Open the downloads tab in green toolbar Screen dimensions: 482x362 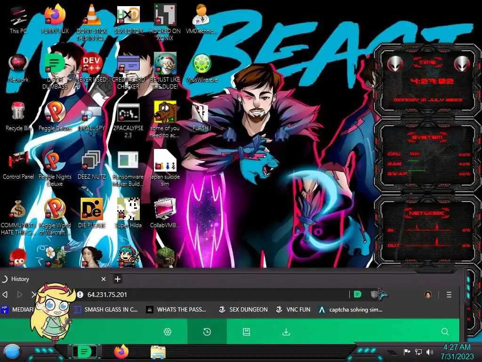click(286, 331)
